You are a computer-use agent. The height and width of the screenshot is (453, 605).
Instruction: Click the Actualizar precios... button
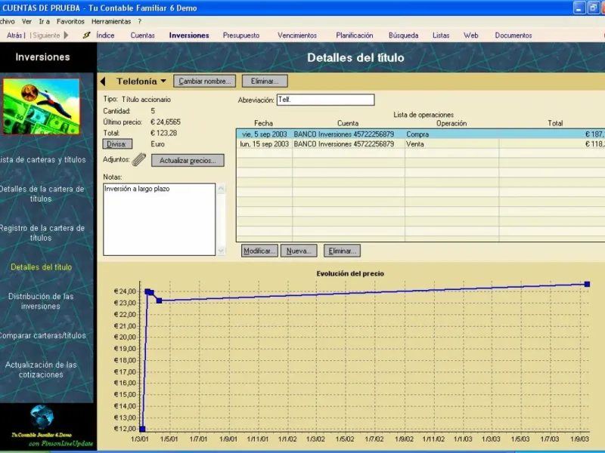(188, 161)
